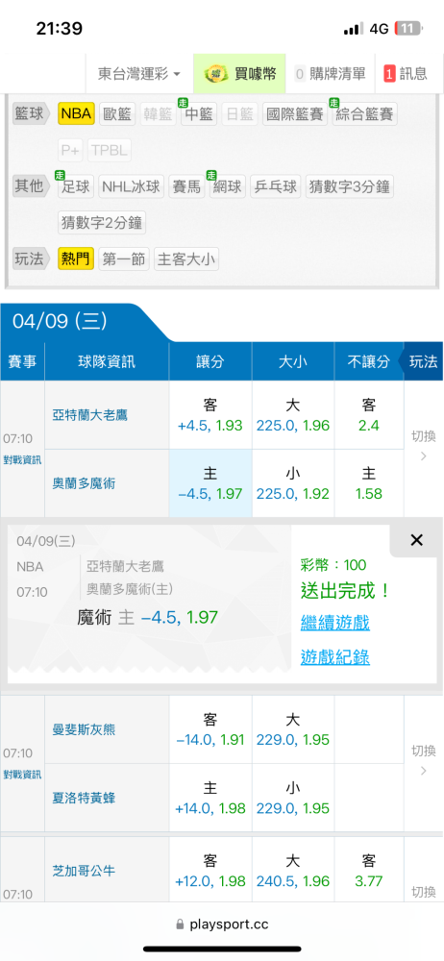444x961 pixels.
Task: Select the 綜合籃賽 tab
Action: coord(365,114)
